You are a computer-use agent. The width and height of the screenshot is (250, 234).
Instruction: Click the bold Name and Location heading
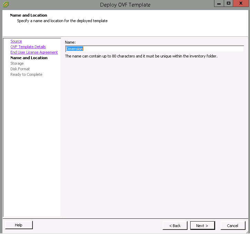point(29,15)
